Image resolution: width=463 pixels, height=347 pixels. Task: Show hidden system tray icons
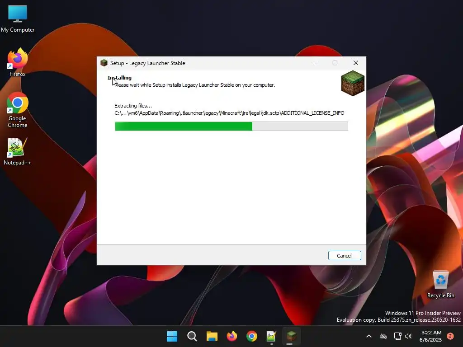pyautogui.click(x=369, y=336)
